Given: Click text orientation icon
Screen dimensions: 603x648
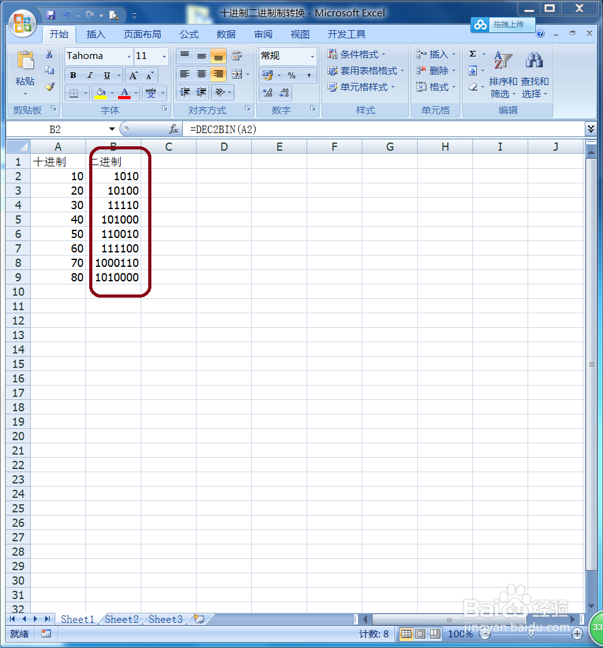Looking at the screenshot, I should point(220,92).
